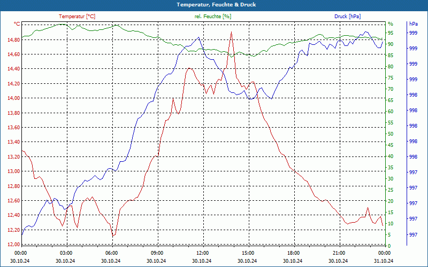Screen dimensions: 428x267
Task: Click temperature axis value 14,80
Action: (x=13, y=40)
